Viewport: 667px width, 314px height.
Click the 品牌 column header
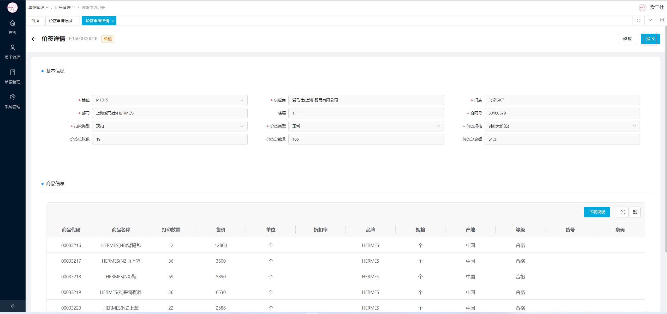371,230
